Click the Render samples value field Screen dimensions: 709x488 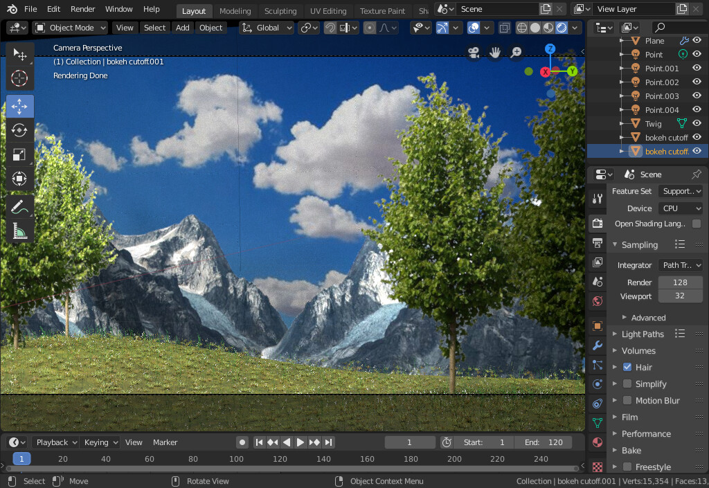[x=680, y=282]
